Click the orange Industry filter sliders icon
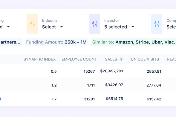 [32, 24]
